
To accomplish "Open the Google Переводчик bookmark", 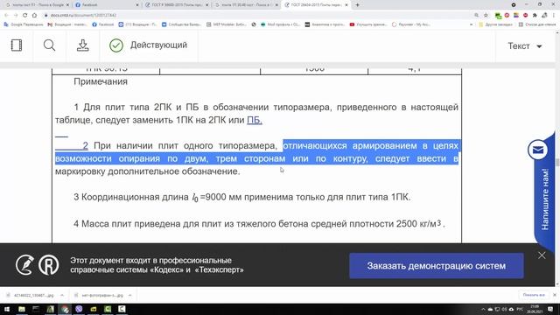I will tap(24, 24).
